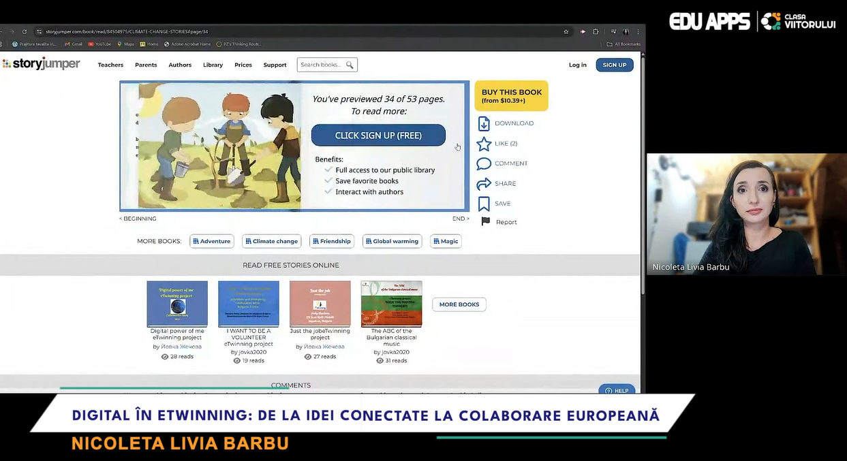
Task: Open Digital power of me book thumbnail
Action: point(177,304)
